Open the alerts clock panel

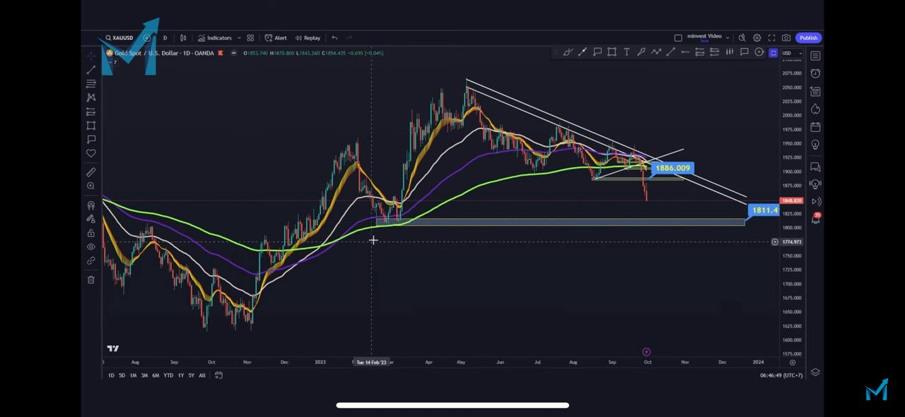(x=815, y=73)
